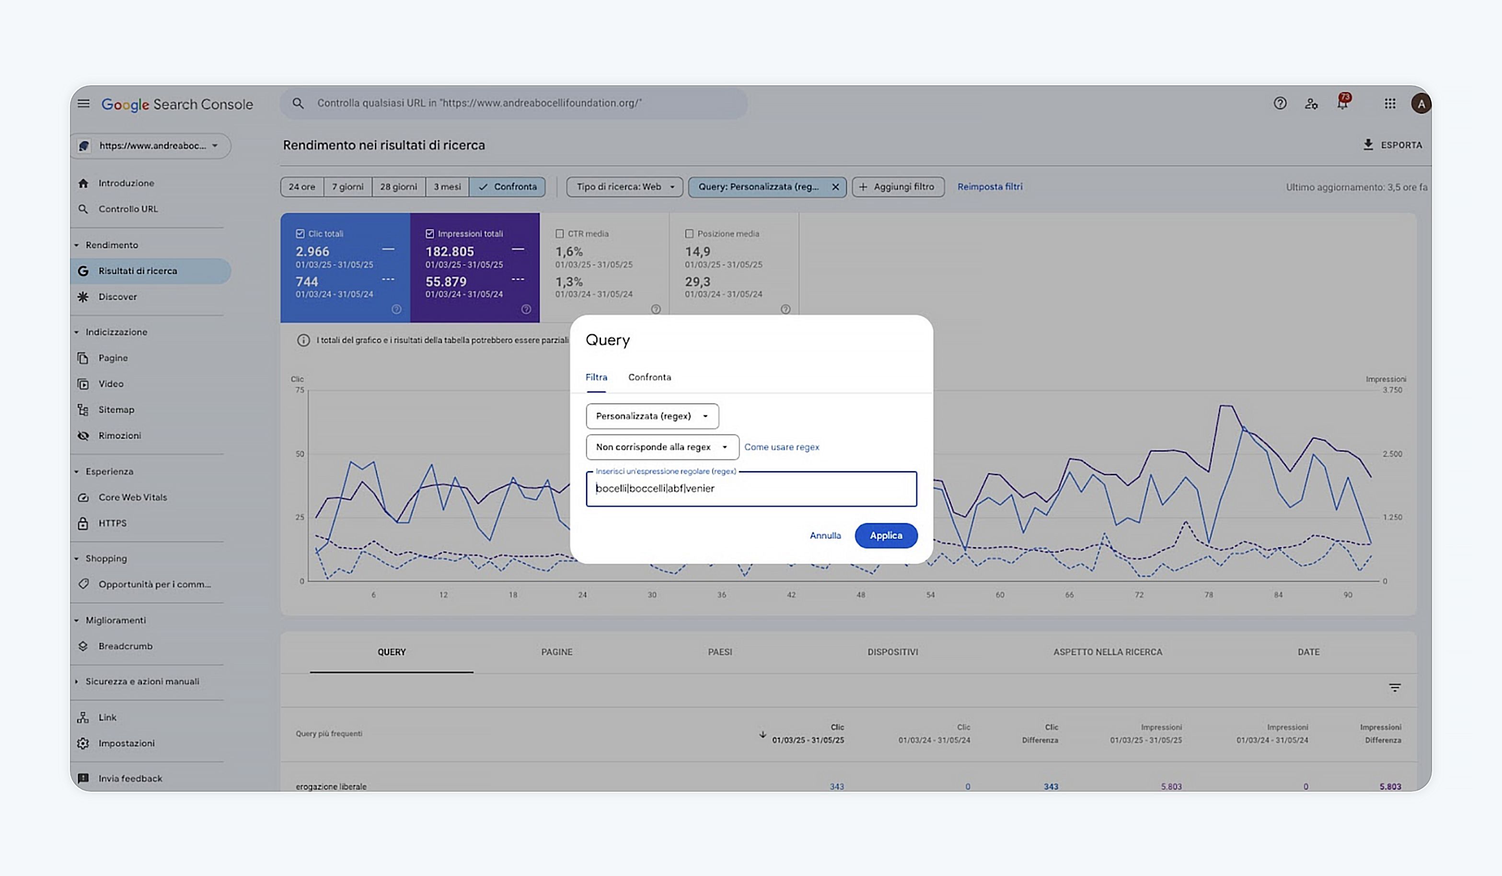This screenshot has width=1502, height=876.
Task: Switch to the PAGINE table tab
Action: tap(557, 652)
